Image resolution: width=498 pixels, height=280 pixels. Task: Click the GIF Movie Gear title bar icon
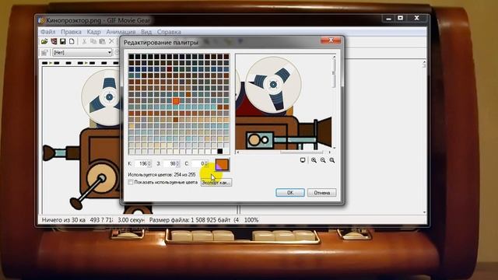41,21
